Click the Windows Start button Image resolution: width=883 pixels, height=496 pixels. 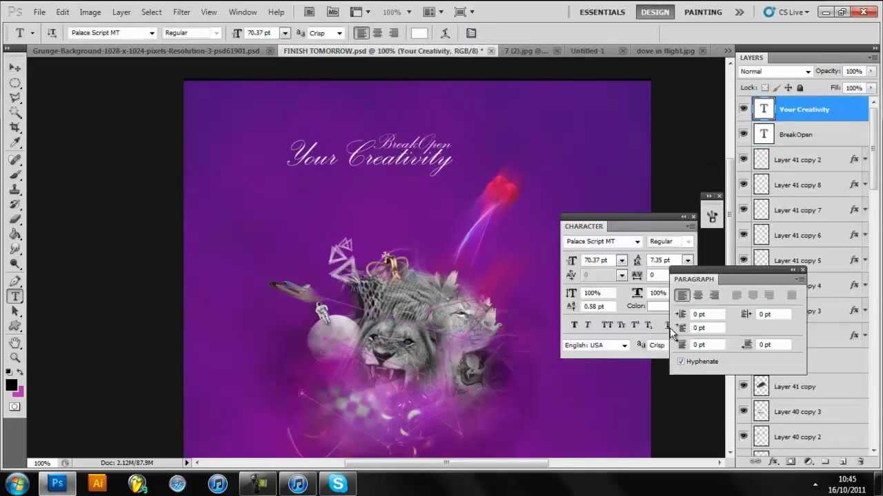17,483
